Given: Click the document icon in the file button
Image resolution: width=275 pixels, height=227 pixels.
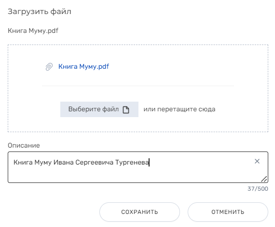Looking at the screenshot, I should [126, 110].
